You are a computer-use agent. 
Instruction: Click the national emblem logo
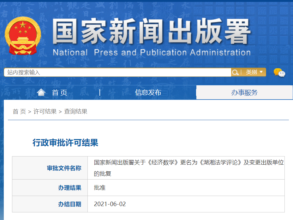(23, 36)
